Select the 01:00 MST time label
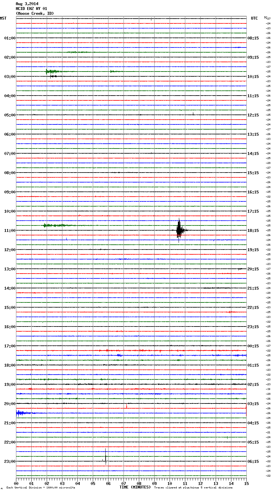The width and height of the screenshot is (272, 492). pos(10,38)
